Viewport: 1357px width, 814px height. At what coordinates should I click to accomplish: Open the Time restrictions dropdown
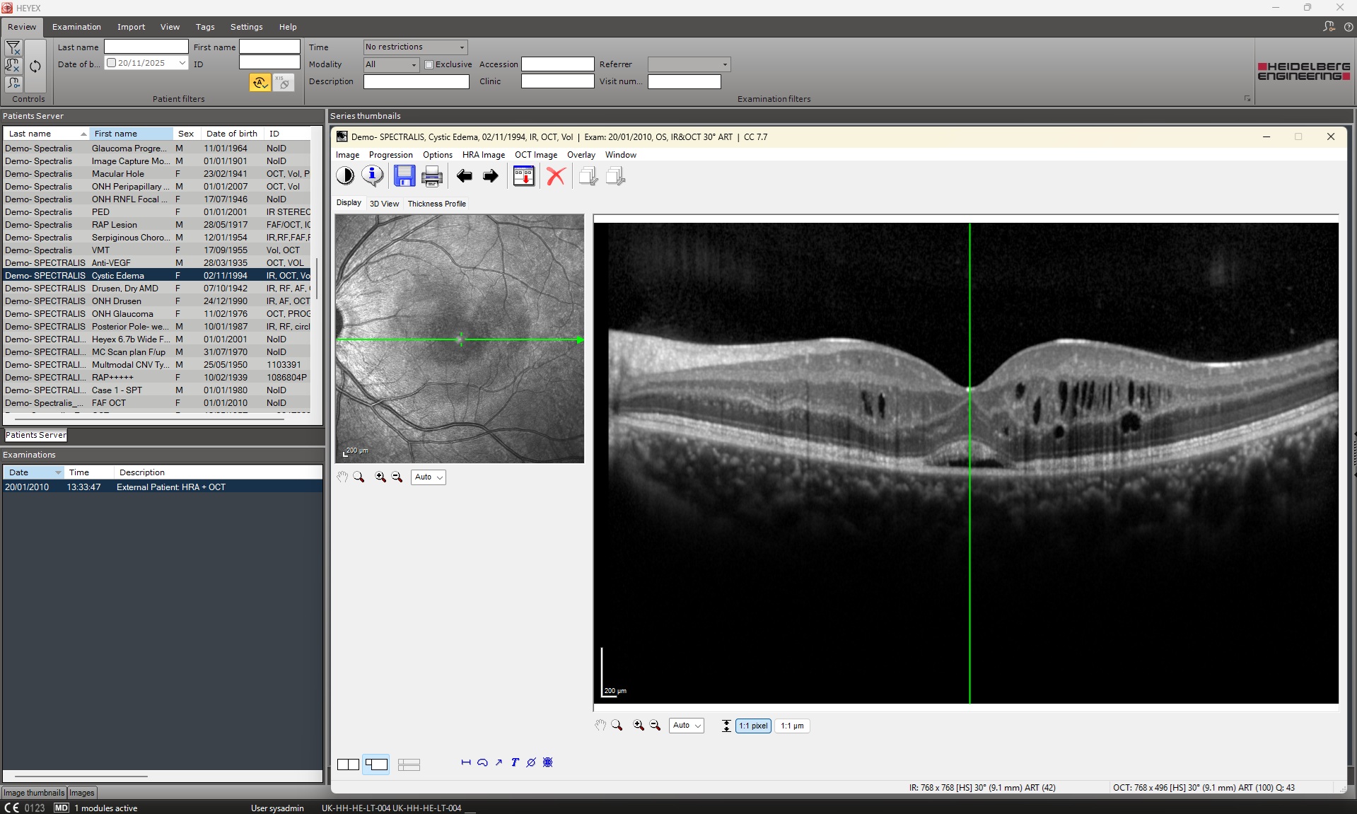(x=416, y=47)
